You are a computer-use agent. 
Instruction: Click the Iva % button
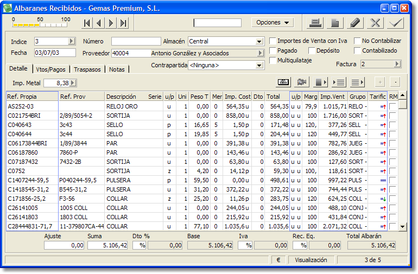click(x=245, y=245)
